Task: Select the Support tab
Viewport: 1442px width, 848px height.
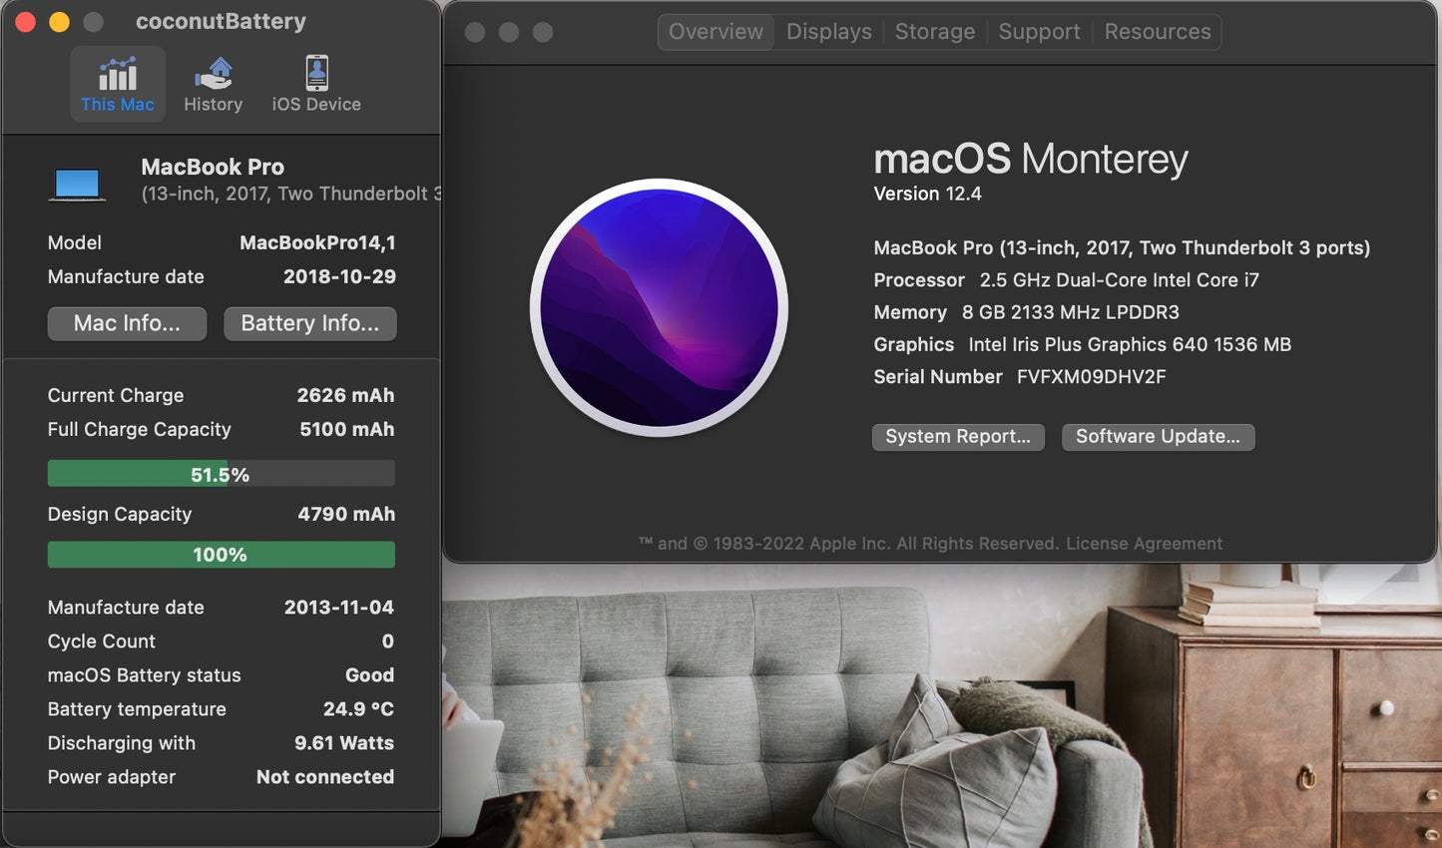Action: pyautogui.click(x=1039, y=31)
